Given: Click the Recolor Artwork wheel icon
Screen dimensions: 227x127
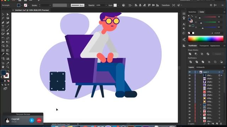Looking at the screenshot, I should pyautogui.click(x=123, y=5).
